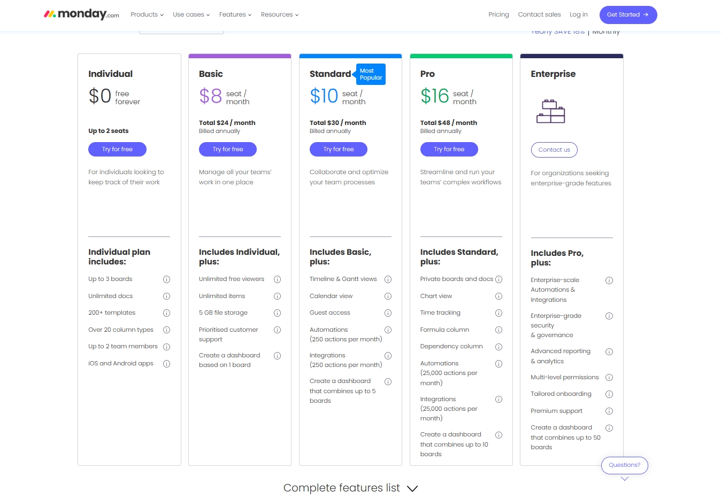The width and height of the screenshot is (721, 500).
Task: Go to Pricing page
Action: pyautogui.click(x=498, y=14)
